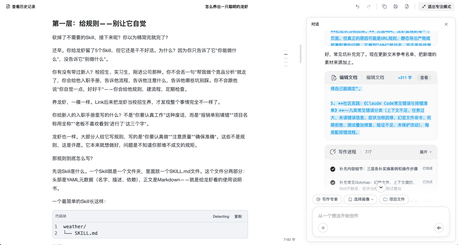Click the +211 字 label on the edit card

point(405,78)
